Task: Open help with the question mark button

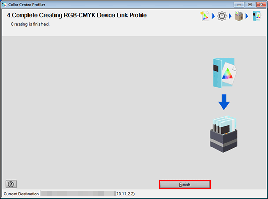Action: 11,184
